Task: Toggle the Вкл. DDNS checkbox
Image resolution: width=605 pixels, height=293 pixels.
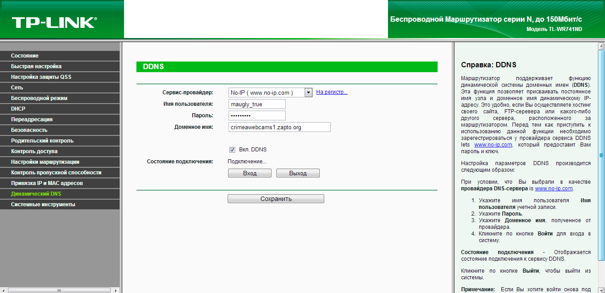Action: click(232, 150)
